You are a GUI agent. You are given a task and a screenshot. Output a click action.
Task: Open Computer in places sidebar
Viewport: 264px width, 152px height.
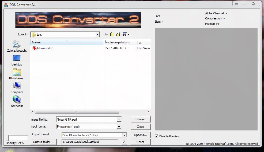point(17,88)
